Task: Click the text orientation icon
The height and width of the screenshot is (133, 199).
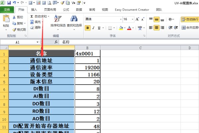Action: 170,20
